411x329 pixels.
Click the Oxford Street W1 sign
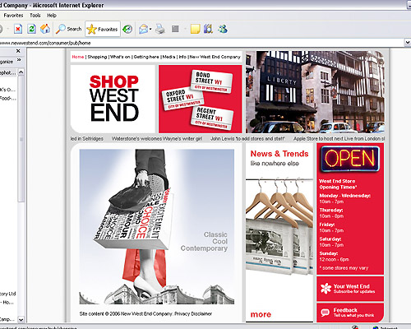pos(182,100)
